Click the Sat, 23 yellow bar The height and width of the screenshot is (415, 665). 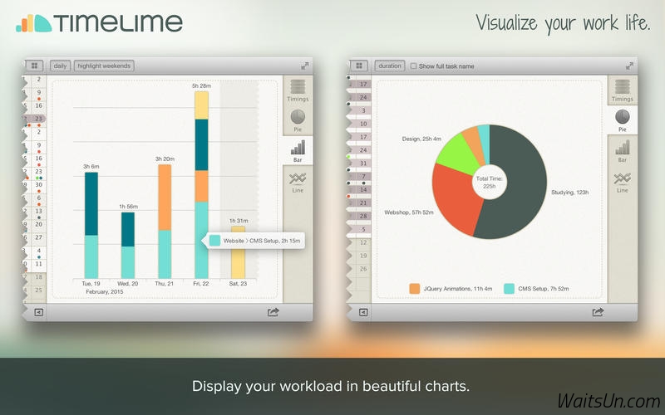pyautogui.click(x=238, y=252)
